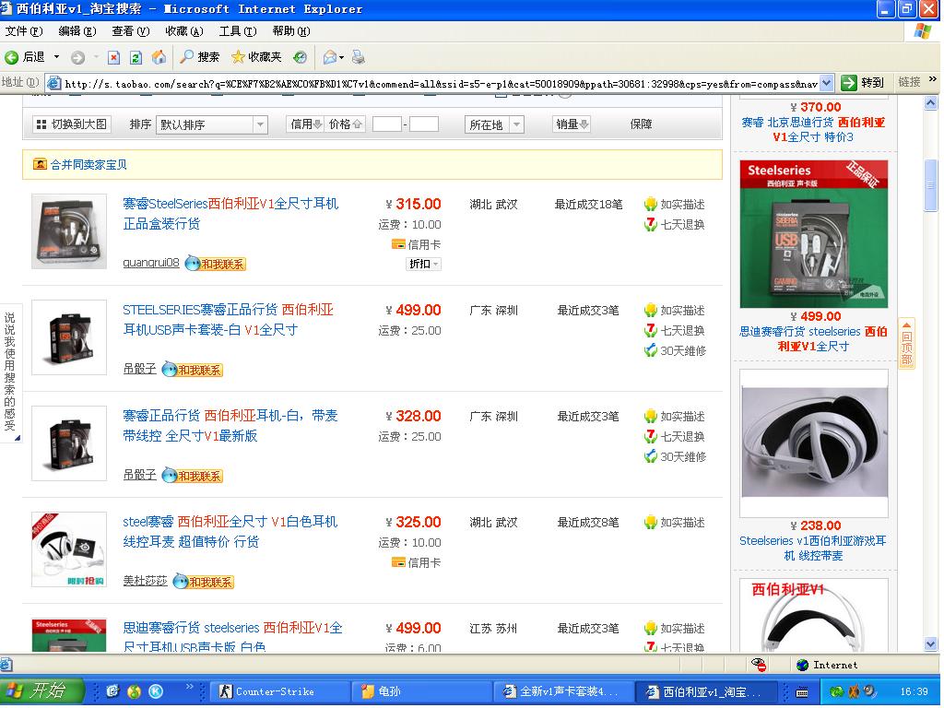
Task: Expand the 折扣 discount dropdown
Action: point(424,264)
